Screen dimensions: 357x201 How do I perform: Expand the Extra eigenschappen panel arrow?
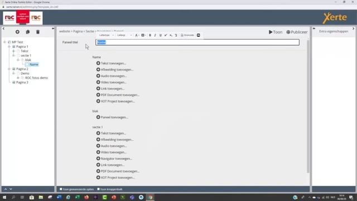(x=353, y=28)
